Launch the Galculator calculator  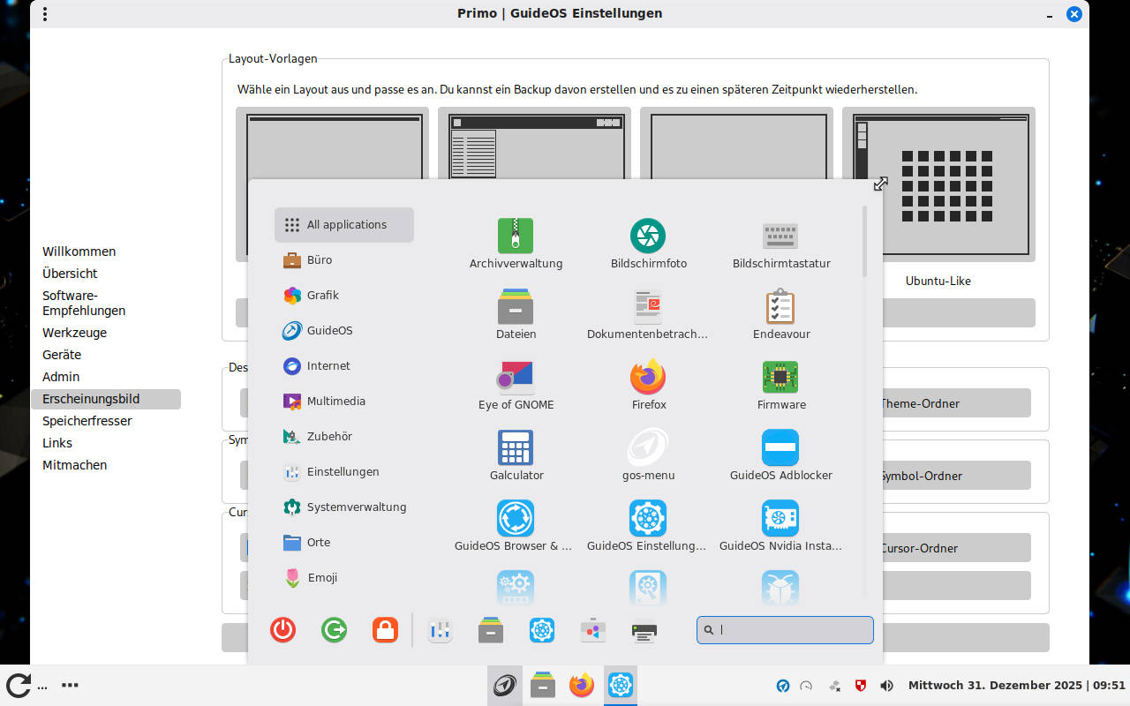[x=516, y=455]
